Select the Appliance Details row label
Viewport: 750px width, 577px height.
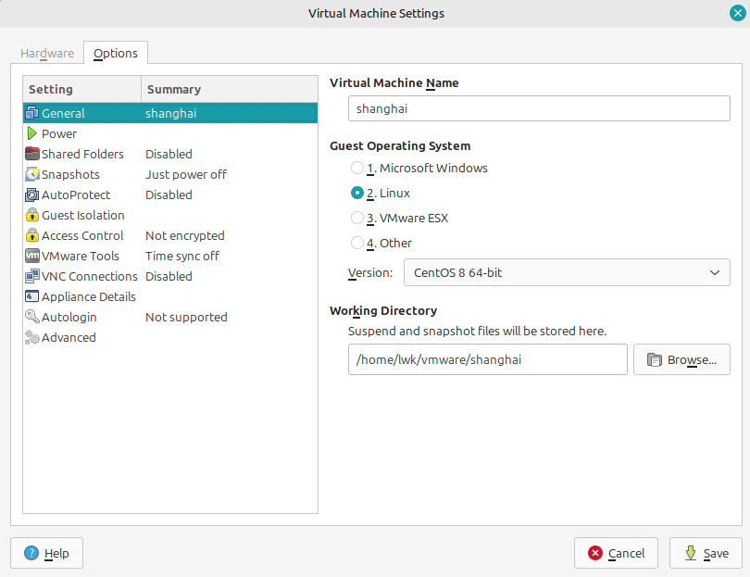point(89,297)
